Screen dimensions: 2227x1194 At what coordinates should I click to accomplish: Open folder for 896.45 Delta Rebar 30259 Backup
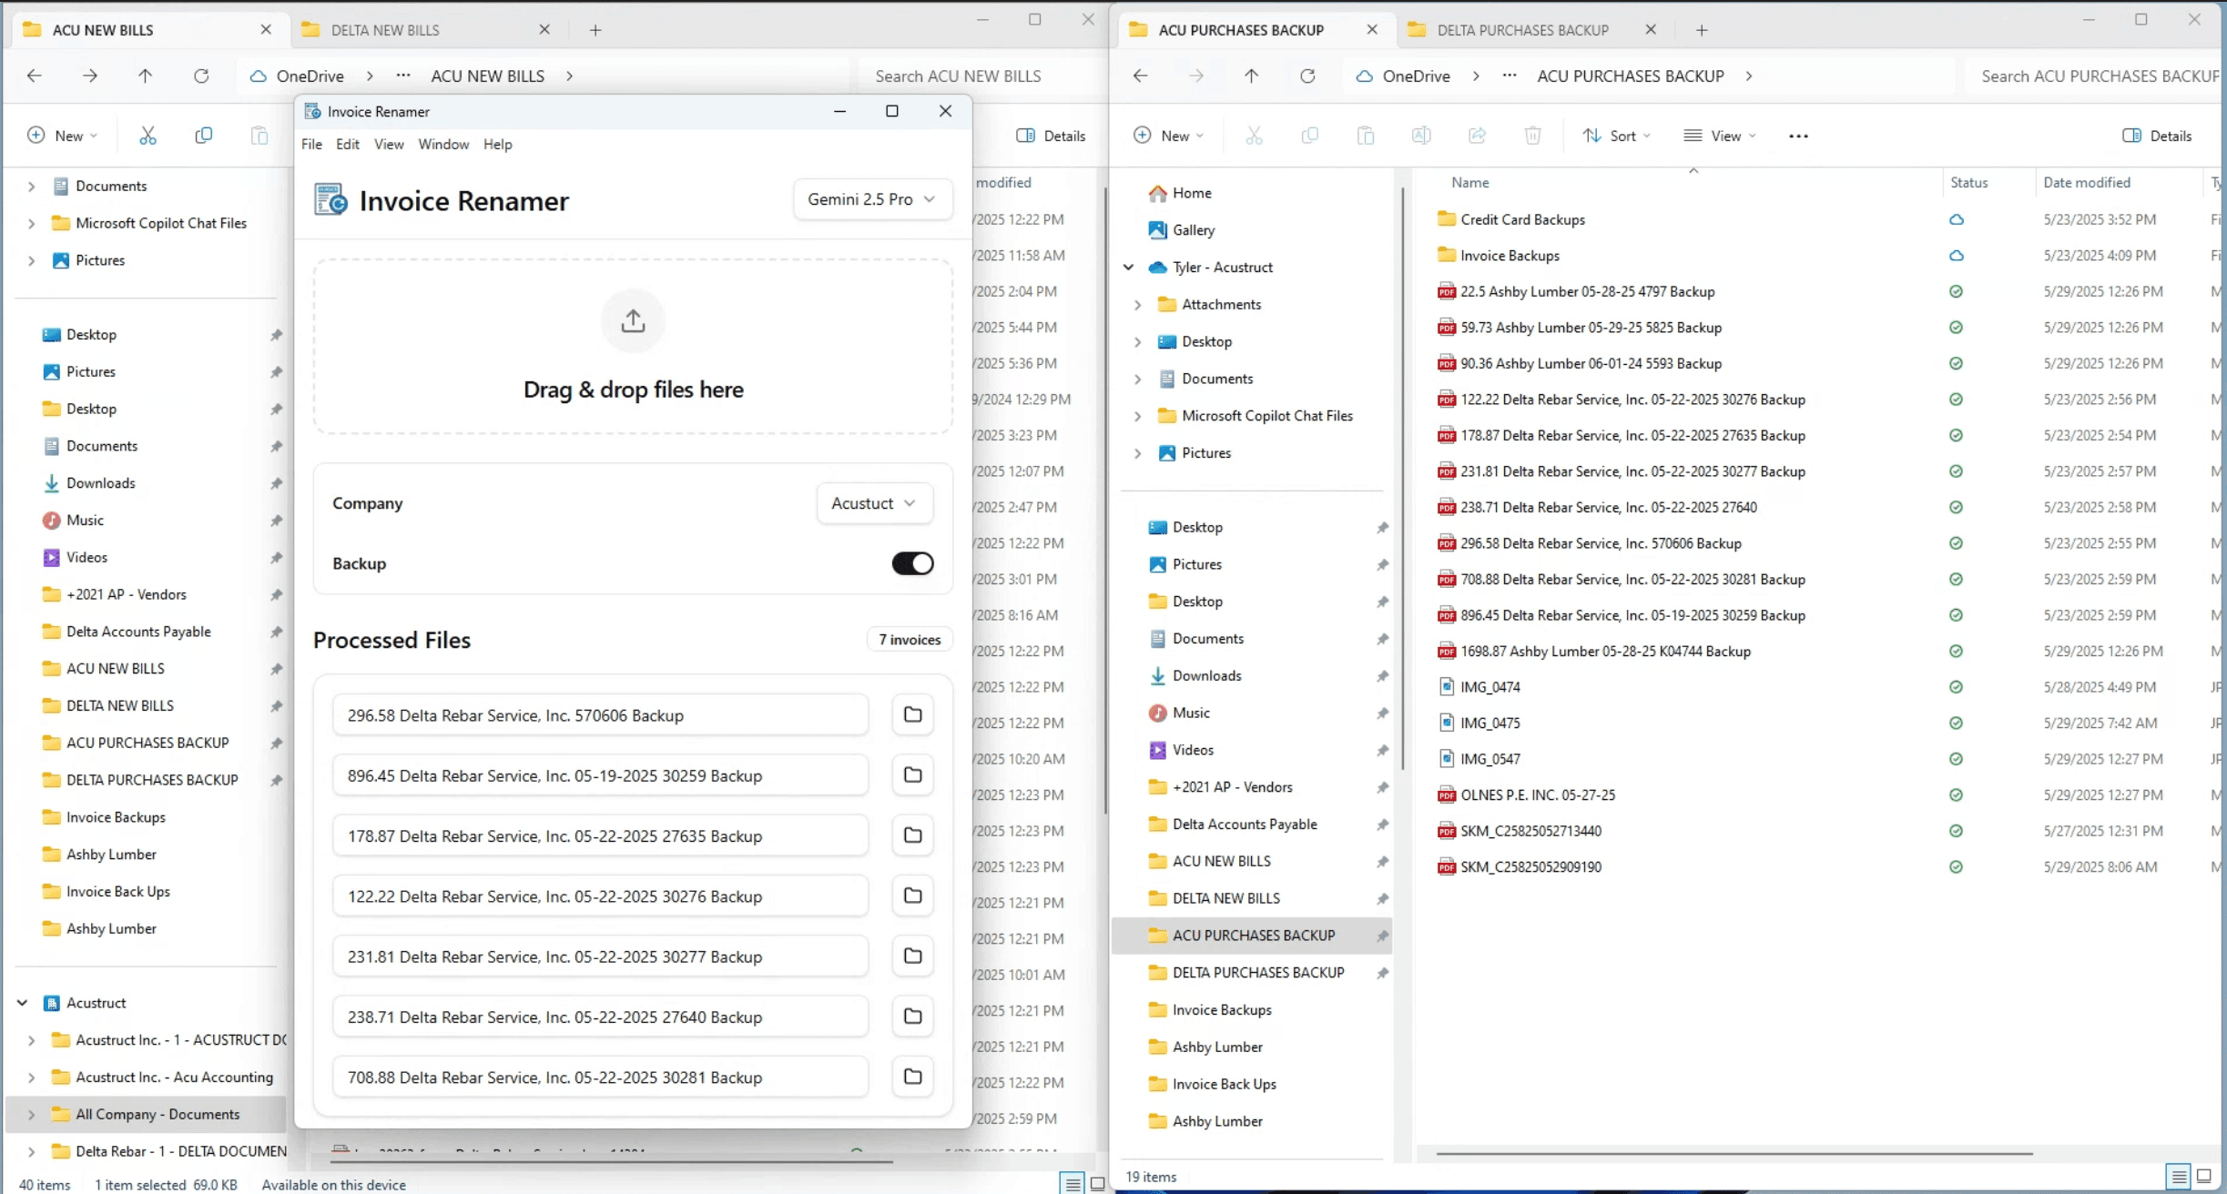[912, 775]
